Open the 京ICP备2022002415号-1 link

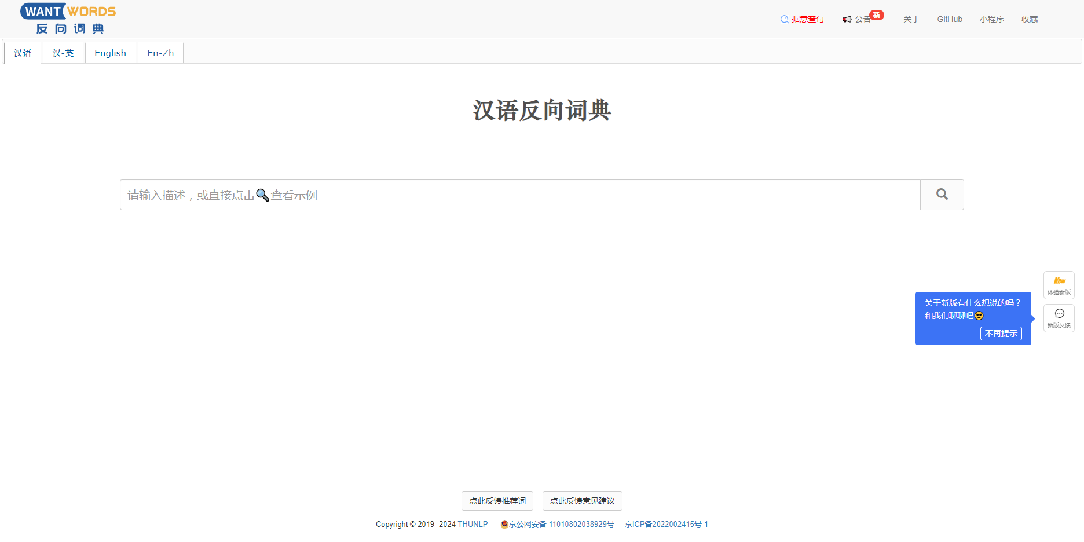[x=666, y=525]
